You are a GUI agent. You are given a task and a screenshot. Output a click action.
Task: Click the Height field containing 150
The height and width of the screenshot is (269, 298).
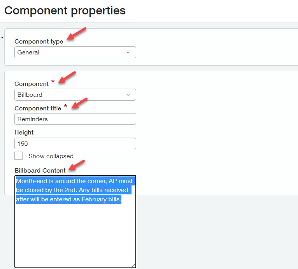click(x=75, y=143)
